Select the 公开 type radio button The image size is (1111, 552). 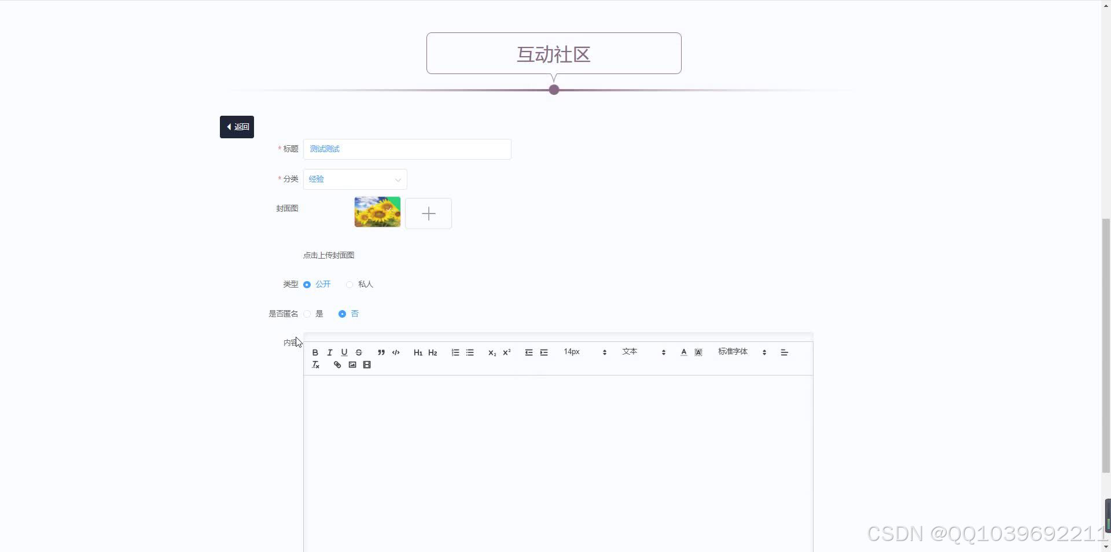[x=307, y=284]
